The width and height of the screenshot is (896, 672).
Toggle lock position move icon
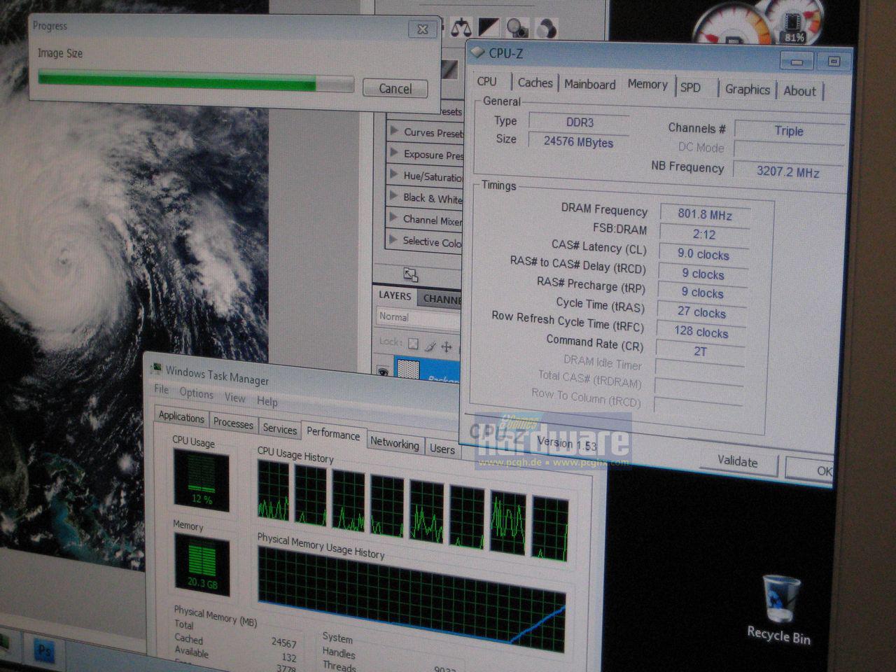(447, 346)
